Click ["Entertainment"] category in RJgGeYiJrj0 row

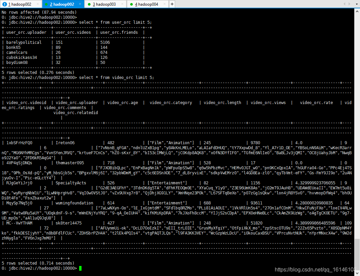tap(167, 183)
